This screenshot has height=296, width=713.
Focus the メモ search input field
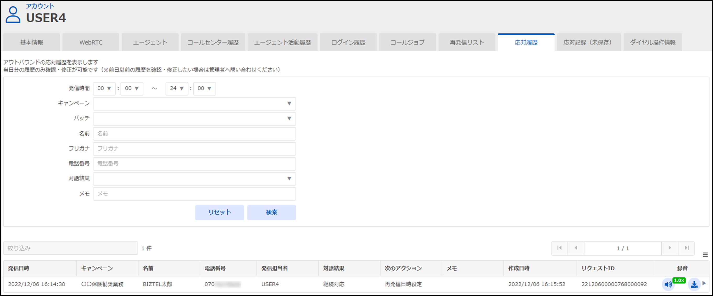point(194,194)
